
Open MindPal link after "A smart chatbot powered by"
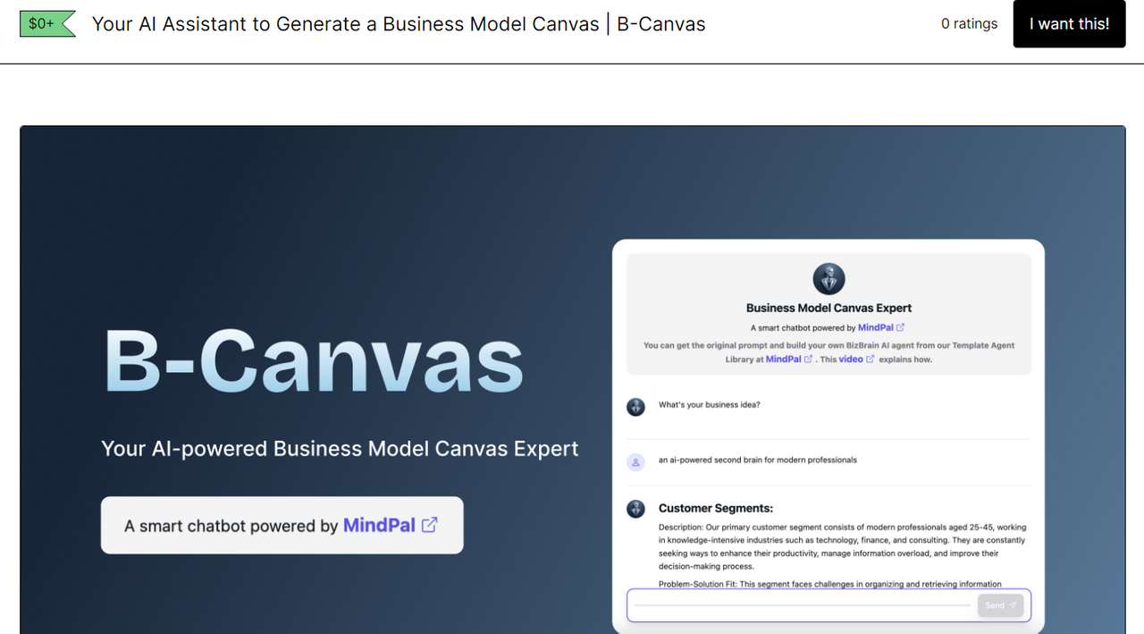click(x=876, y=328)
